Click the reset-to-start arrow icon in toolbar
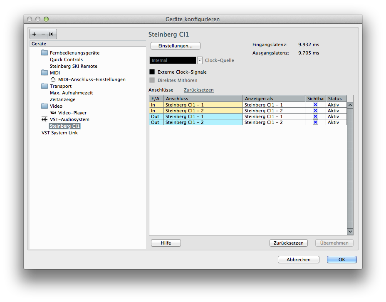This screenshot has height=302, width=386. [x=51, y=34]
